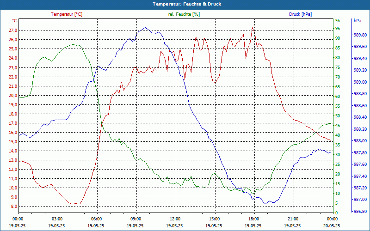This screenshot has height=231, width=370.
Task: Click the 988,00 pressure axis value
Action: [360, 141]
